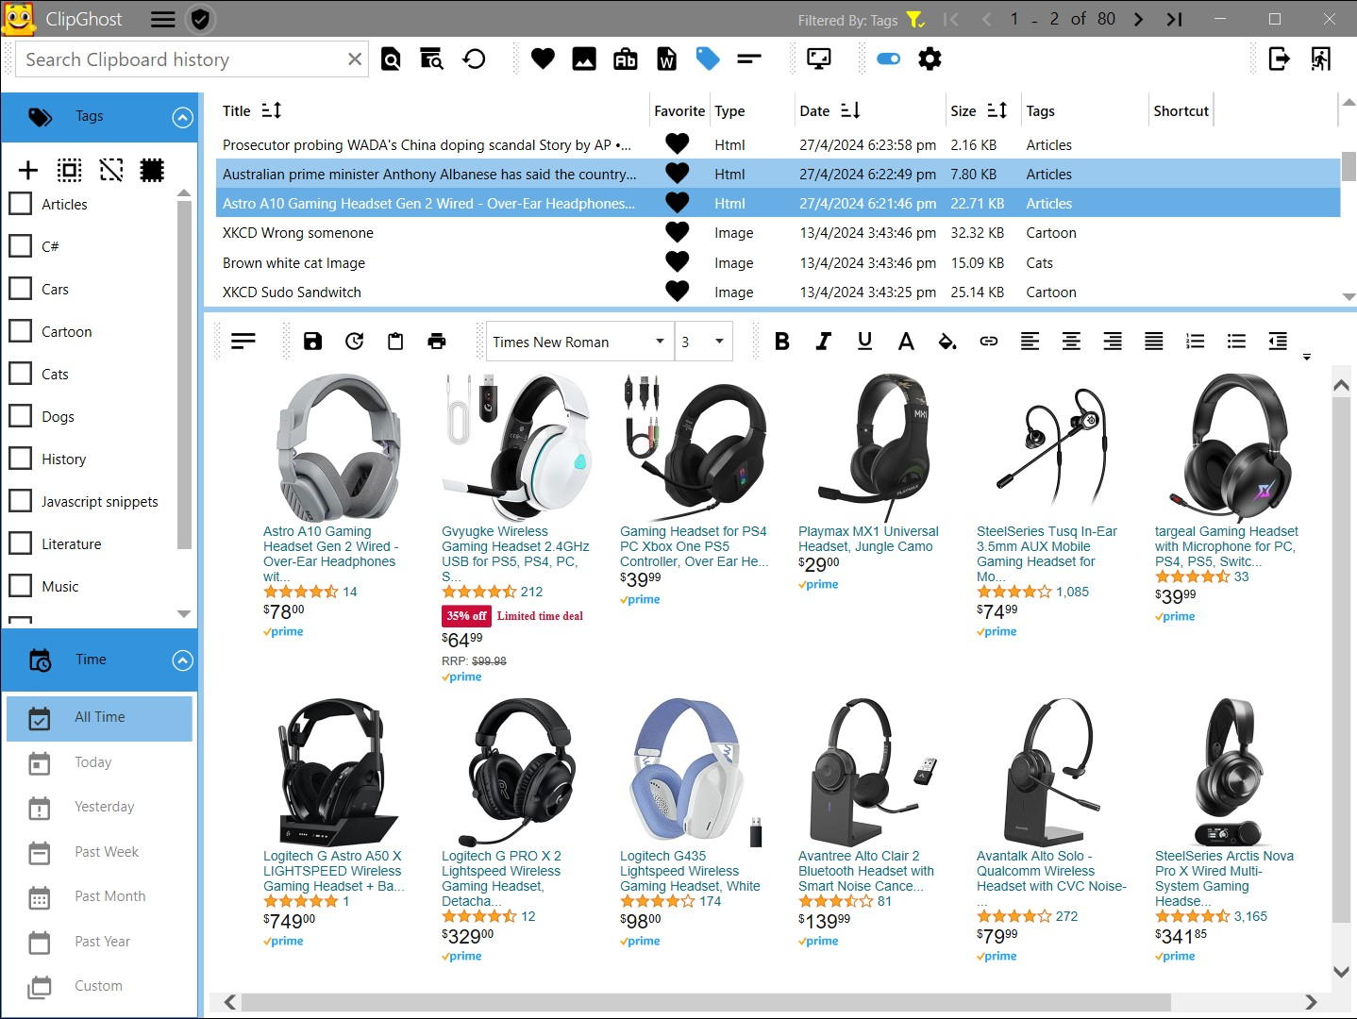This screenshot has height=1019, width=1357.
Task: Click the fill color bucket icon
Action: tap(947, 342)
